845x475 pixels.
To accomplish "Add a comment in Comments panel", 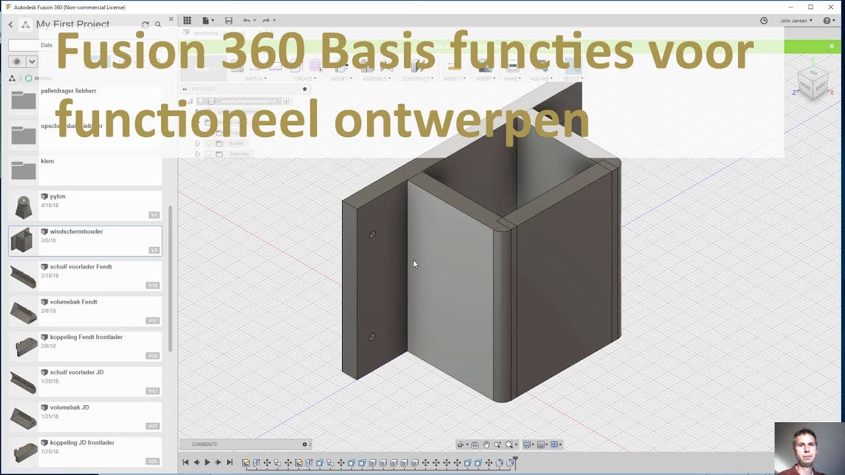I will click(x=304, y=444).
